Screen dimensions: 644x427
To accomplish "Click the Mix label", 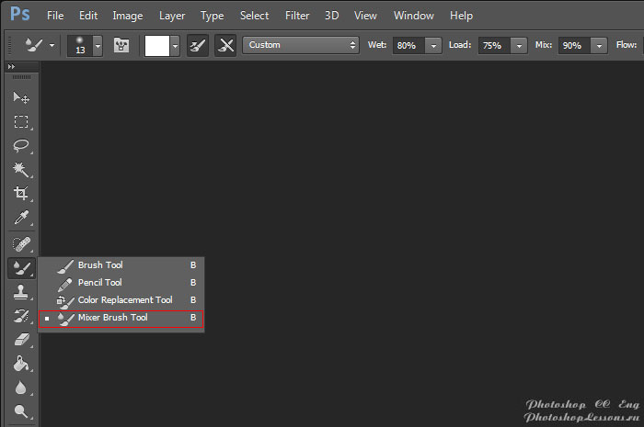I will (x=544, y=45).
